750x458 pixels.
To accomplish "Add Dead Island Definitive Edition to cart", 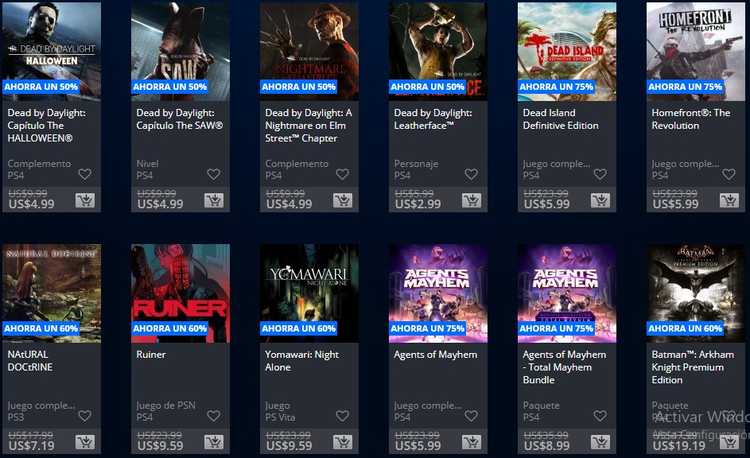I will coord(600,200).
